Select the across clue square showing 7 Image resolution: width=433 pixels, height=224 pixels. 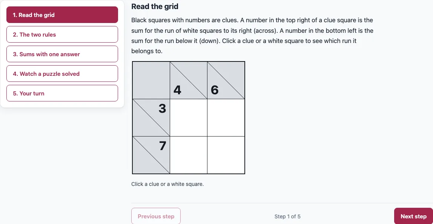tap(151, 155)
